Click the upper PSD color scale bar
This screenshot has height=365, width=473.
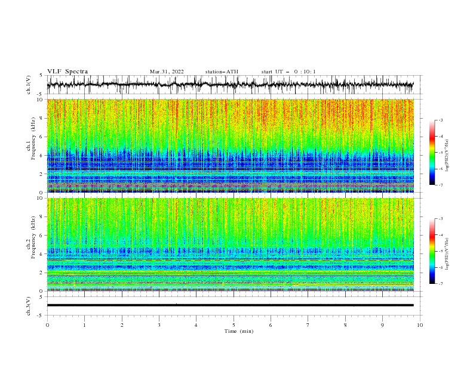[432, 153]
